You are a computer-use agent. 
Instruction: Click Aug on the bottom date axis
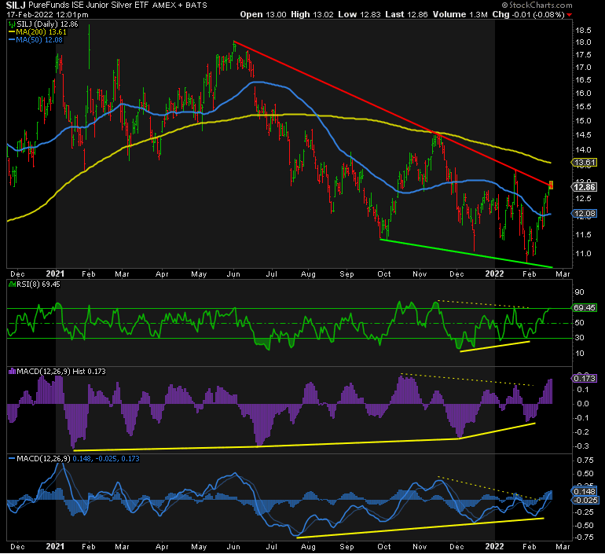coord(308,547)
